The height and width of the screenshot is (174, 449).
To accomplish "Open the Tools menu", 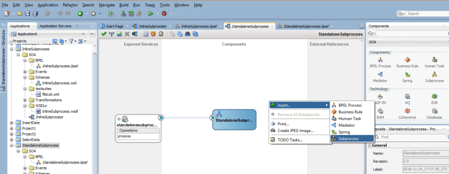I will pyautogui.click(x=165, y=5).
